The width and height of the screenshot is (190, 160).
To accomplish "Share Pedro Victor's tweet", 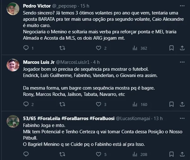I will click(x=182, y=48).
